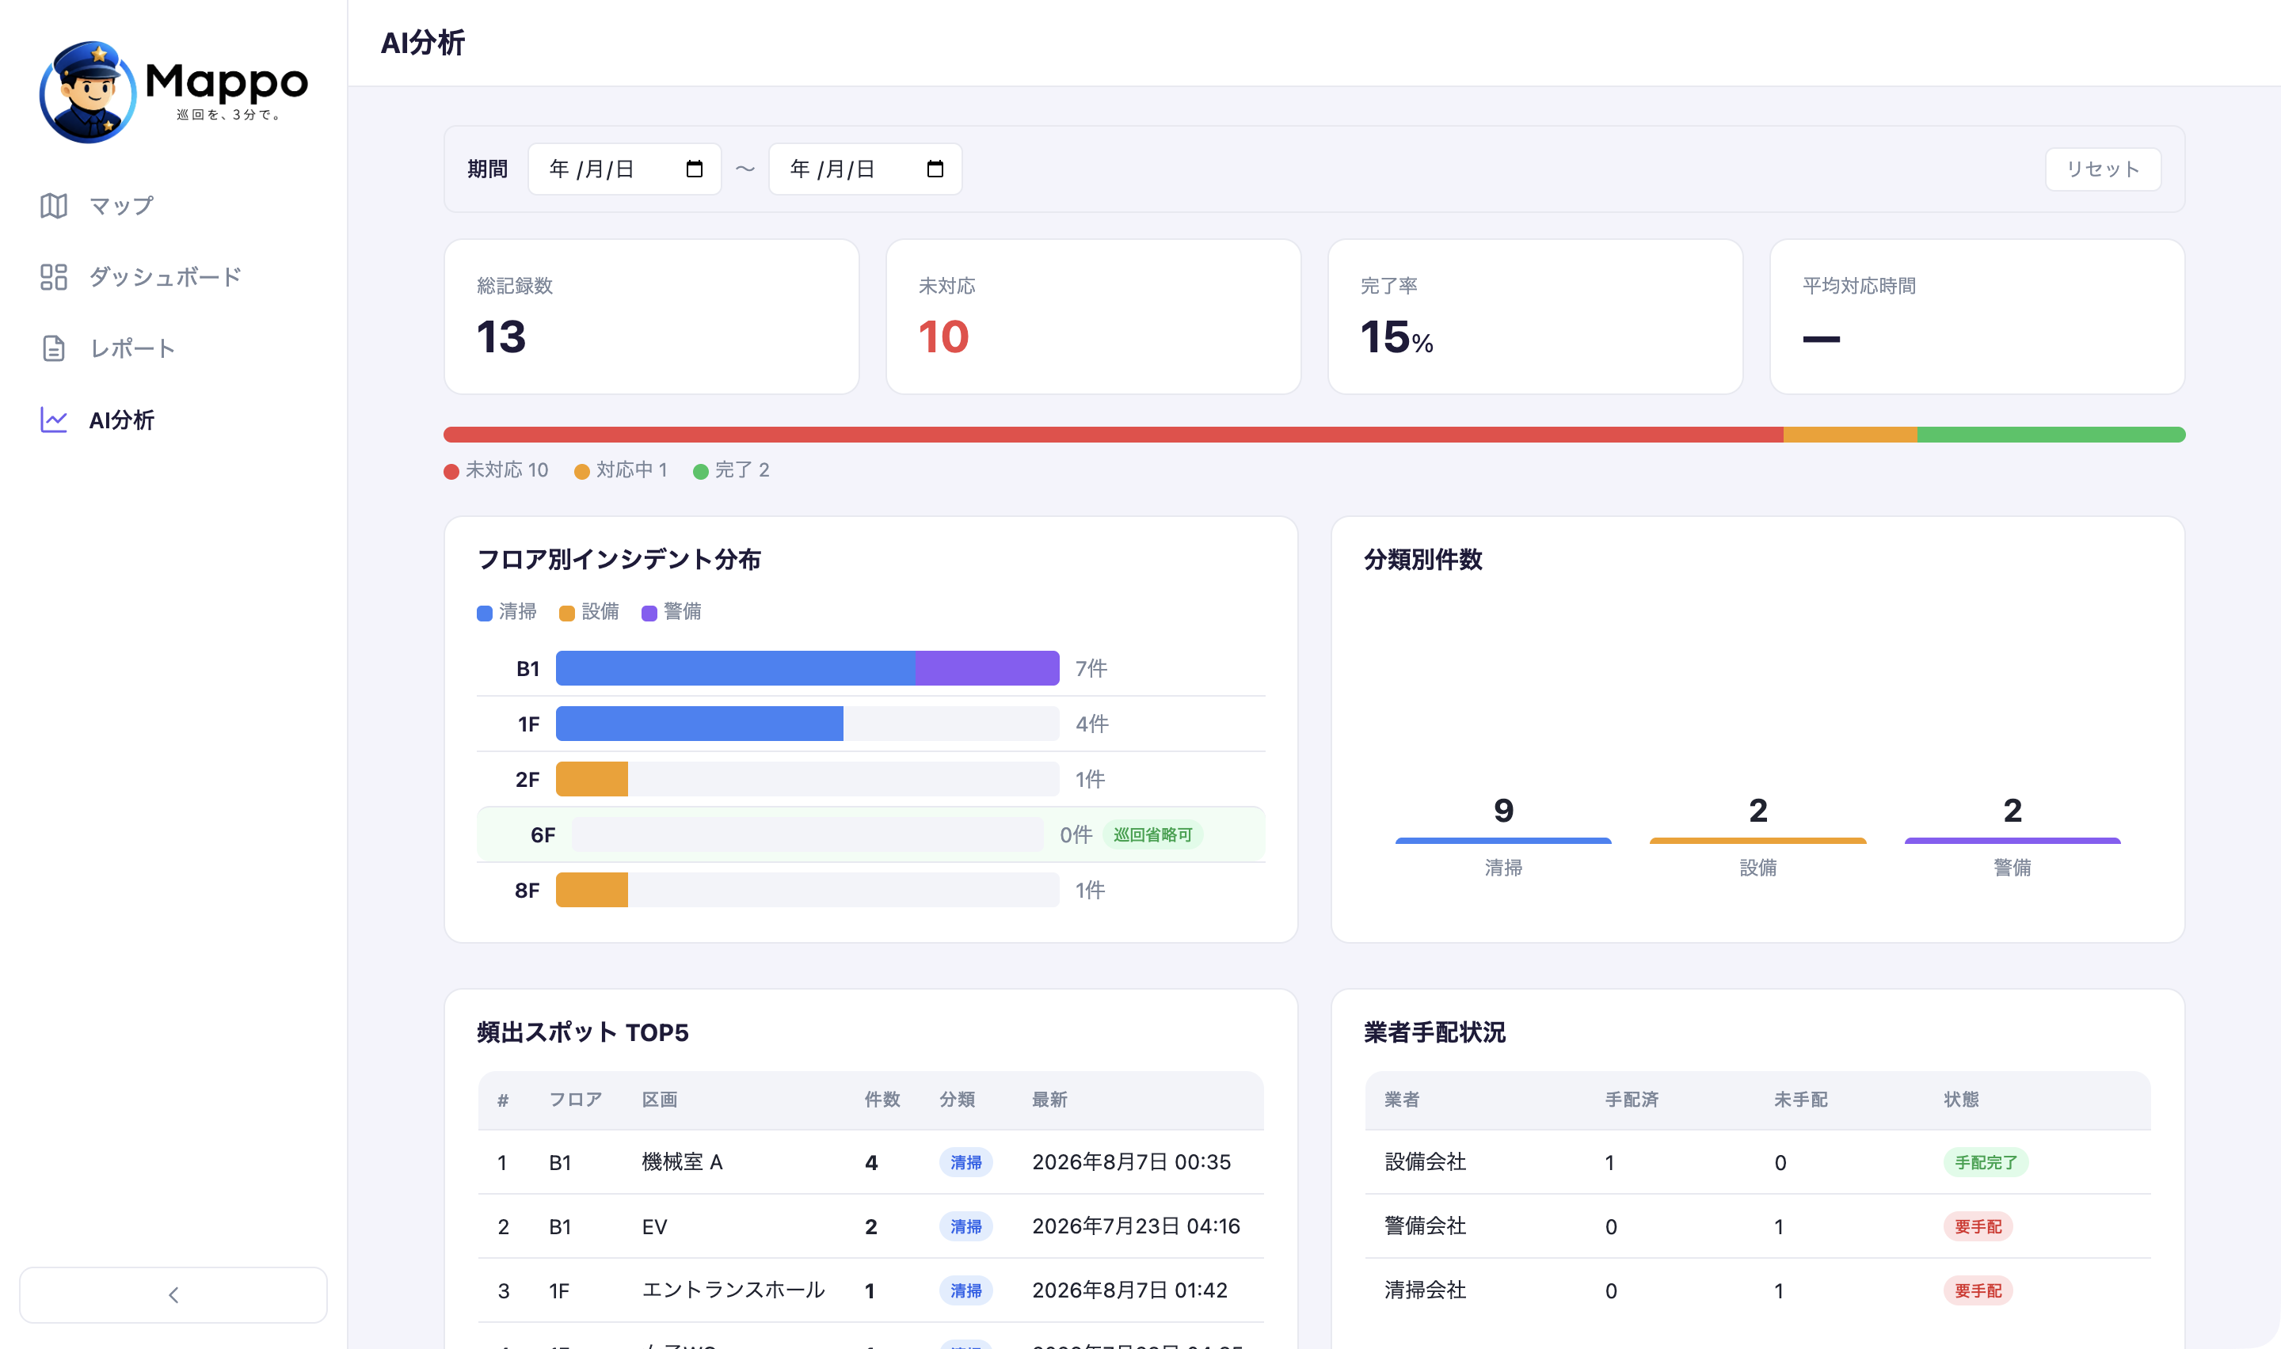Click the purple 警備 legend swatch in floor chart
2281x1349 pixels.
pos(649,614)
